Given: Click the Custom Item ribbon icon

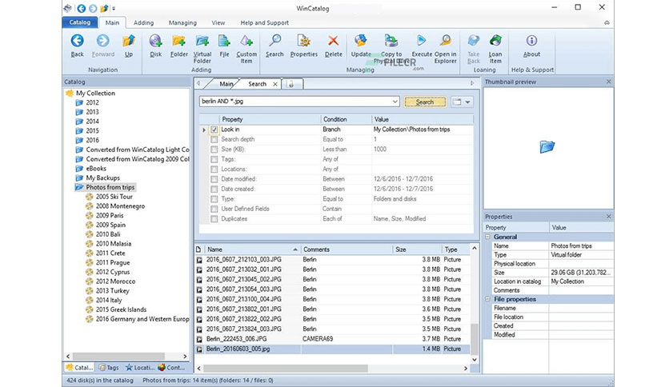Looking at the screenshot, I should click(246, 41).
